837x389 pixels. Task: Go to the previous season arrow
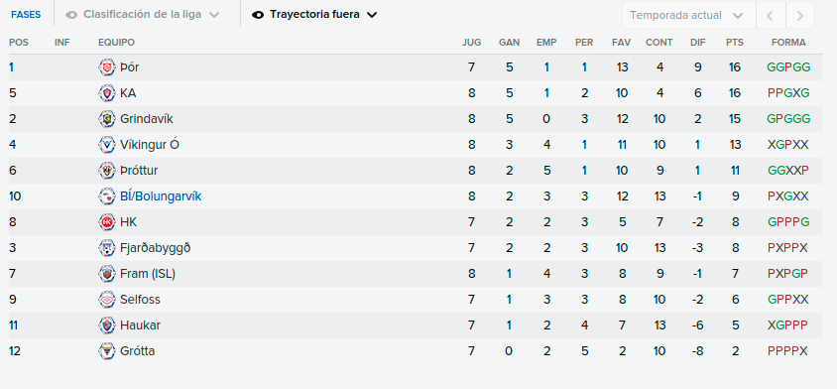(770, 15)
